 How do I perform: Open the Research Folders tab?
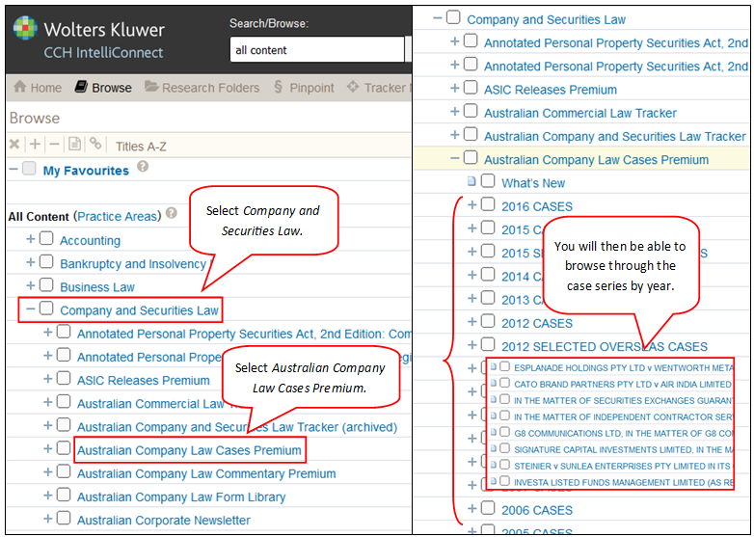[202, 88]
